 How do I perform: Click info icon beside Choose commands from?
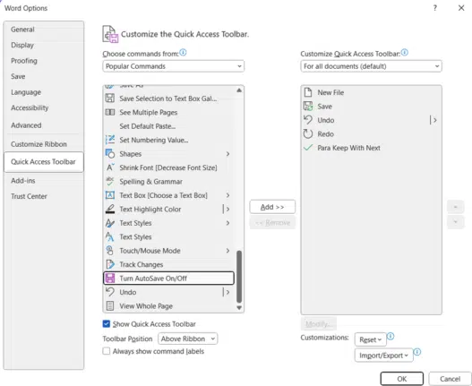point(183,53)
